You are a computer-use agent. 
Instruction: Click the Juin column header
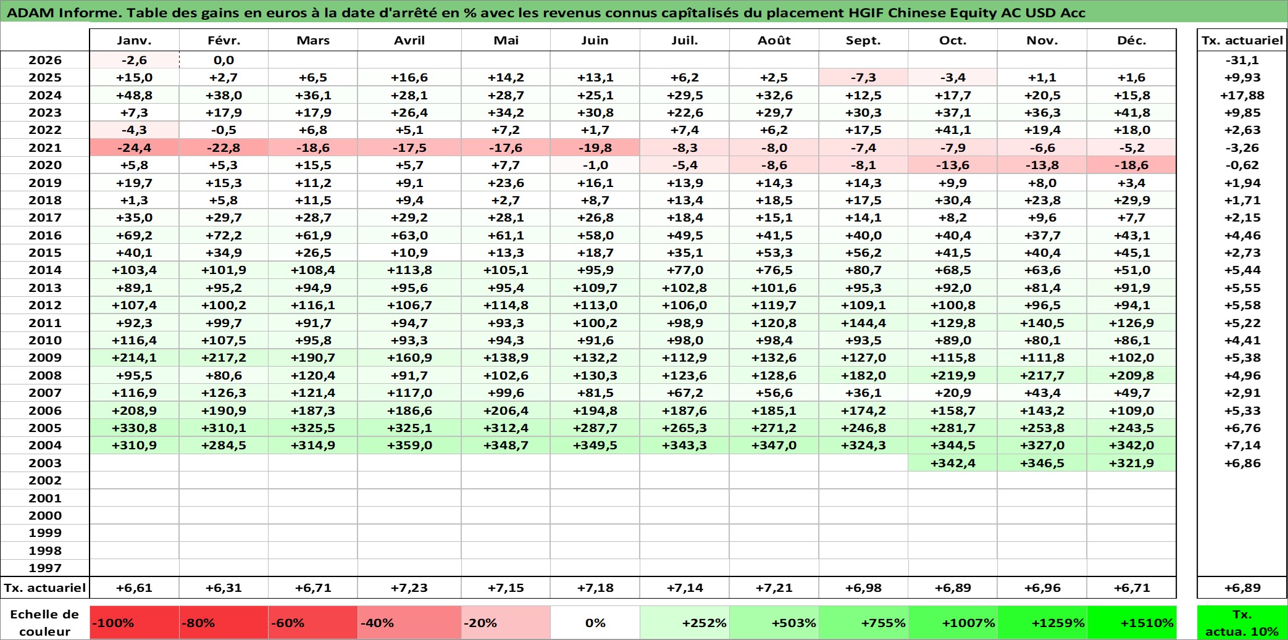[595, 40]
